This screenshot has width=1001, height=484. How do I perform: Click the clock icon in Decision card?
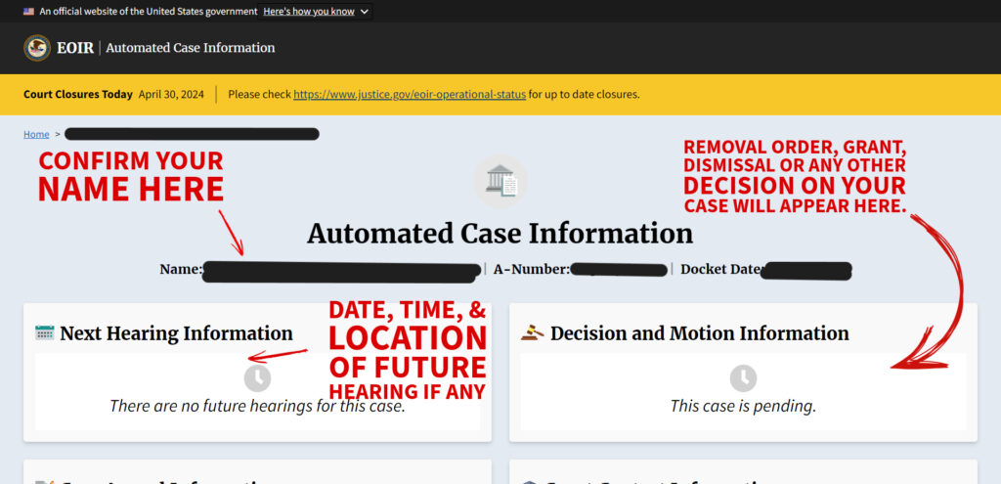click(743, 378)
